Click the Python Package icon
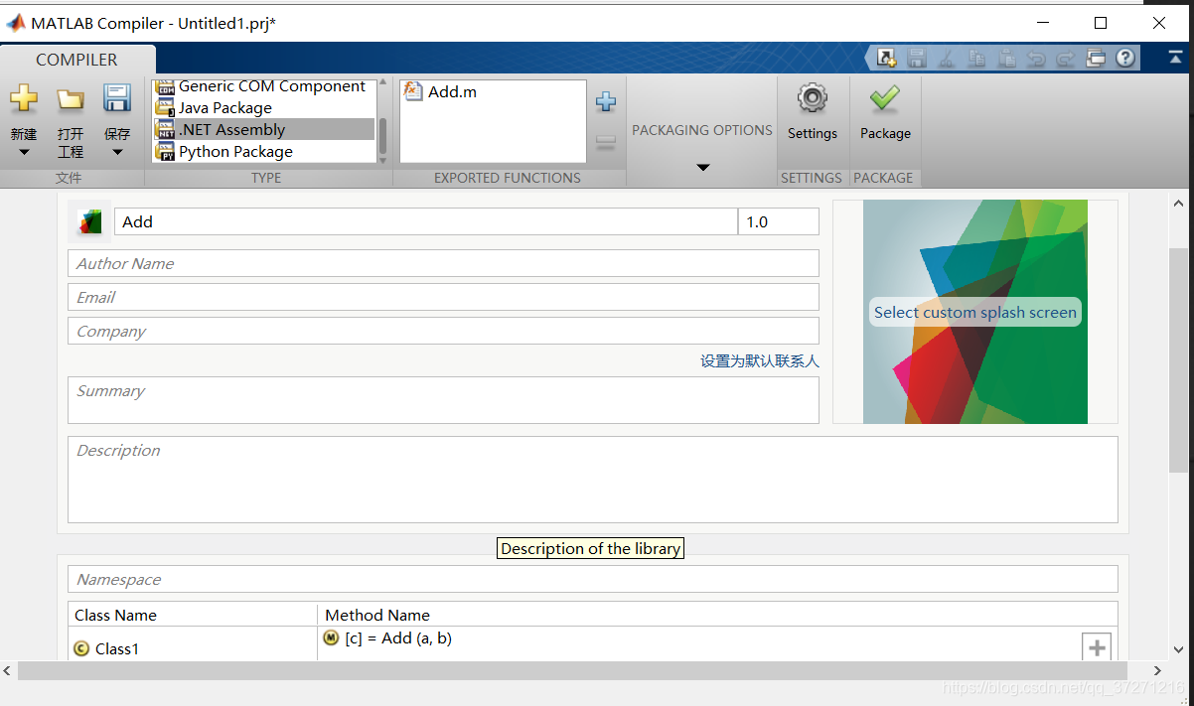The width and height of the screenshot is (1194, 706). coord(165,152)
